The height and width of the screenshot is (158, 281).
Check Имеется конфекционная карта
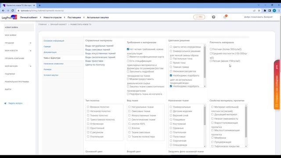click(x=128, y=57)
